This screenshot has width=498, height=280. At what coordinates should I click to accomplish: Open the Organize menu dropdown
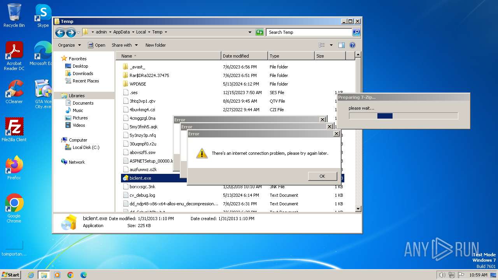(69, 45)
